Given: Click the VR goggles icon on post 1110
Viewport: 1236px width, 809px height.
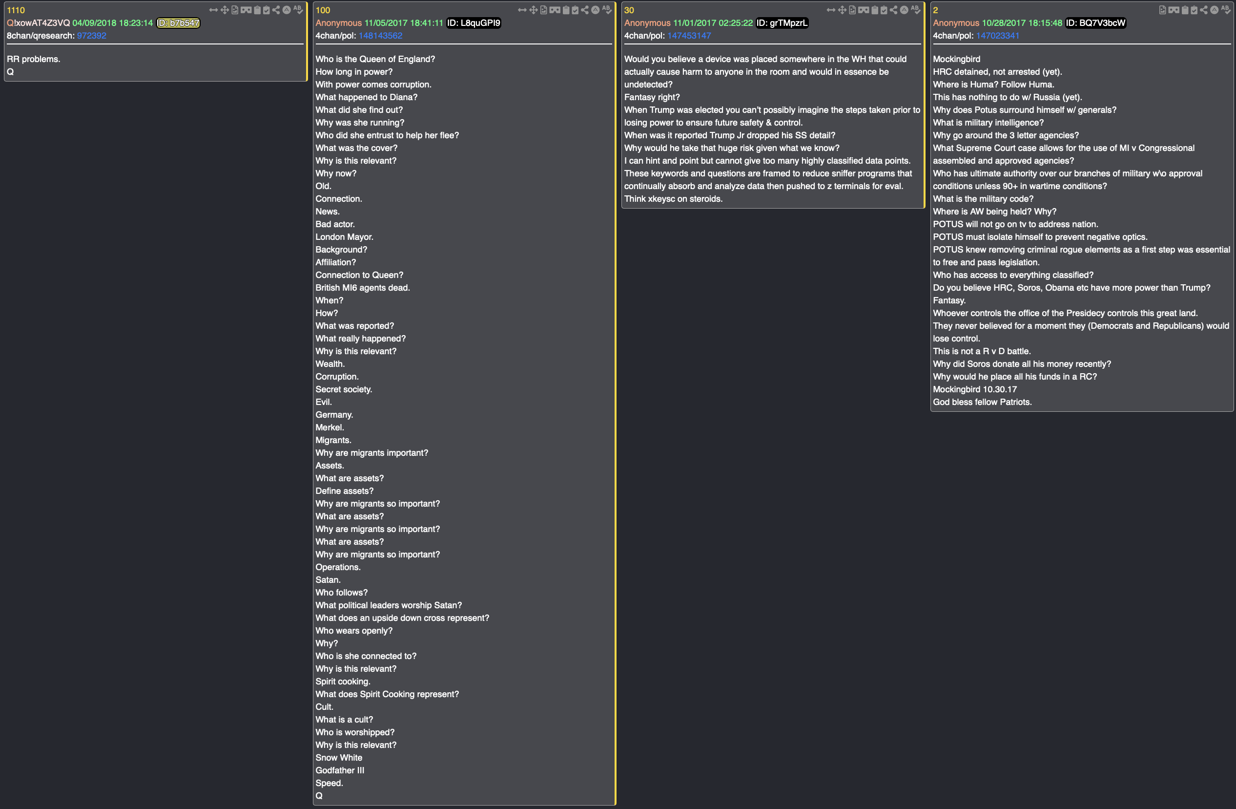Looking at the screenshot, I should (246, 10).
